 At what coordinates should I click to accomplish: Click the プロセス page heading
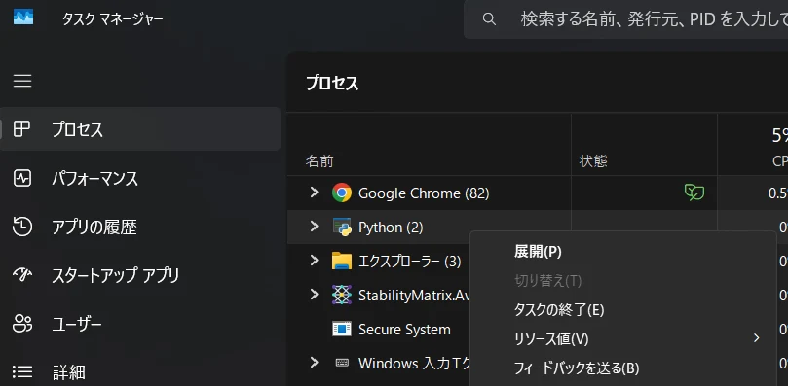(332, 84)
